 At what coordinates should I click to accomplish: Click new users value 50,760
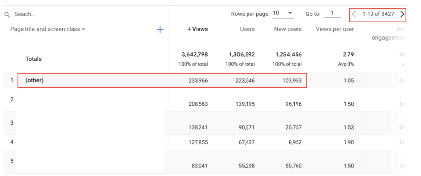coord(294,165)
